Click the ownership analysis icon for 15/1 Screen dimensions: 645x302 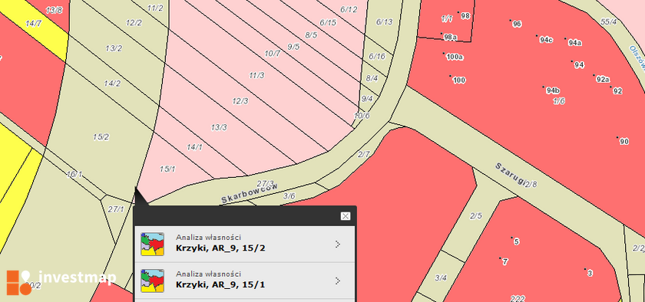click(152, 281)
